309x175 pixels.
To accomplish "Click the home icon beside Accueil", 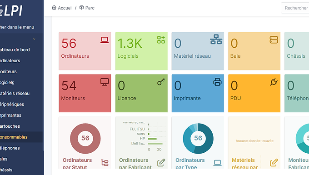I will pyautogui.click(x=54, y=7).
